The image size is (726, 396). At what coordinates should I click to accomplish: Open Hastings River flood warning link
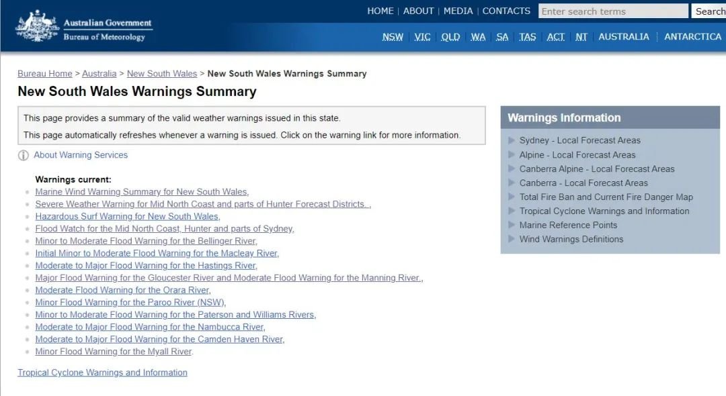click(x=146, y=266)
